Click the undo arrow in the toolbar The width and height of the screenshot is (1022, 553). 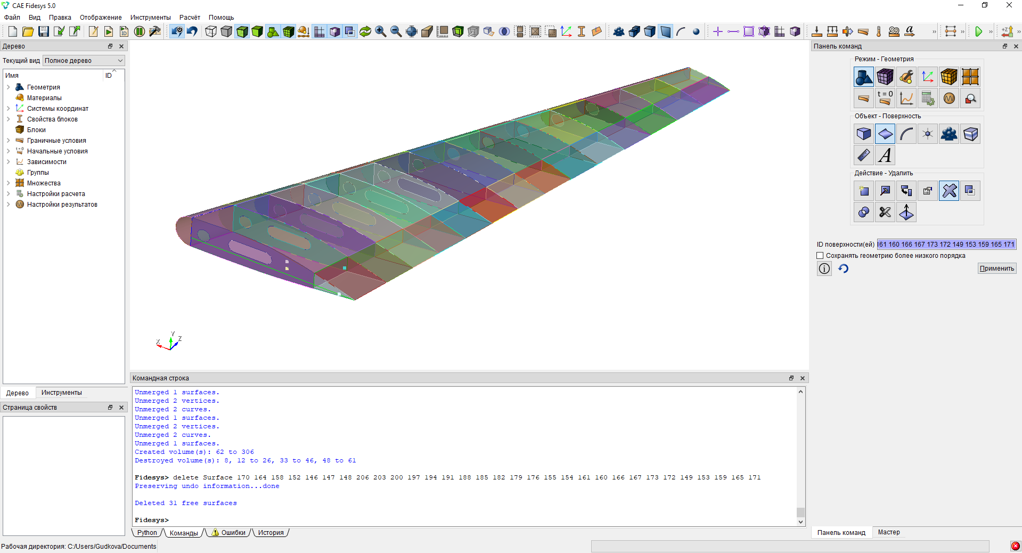coord(192,31)
